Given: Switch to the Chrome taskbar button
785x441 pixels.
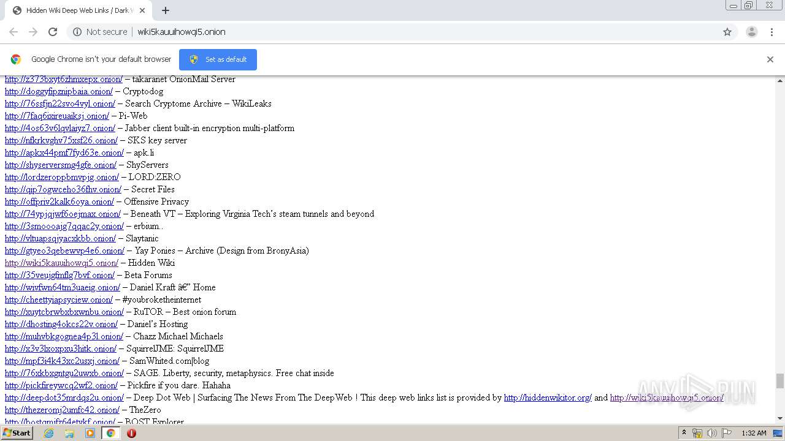Looking at the screenshot, I should click(x=110, y=433).
